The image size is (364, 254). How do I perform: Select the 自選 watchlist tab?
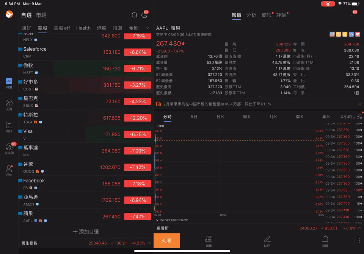point(26,15)
